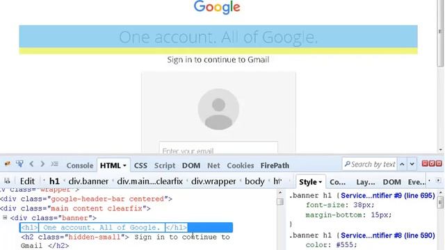Jump to previous search result arrow
This screenshot has height=250, width=445.
click(x=402, y=164)
